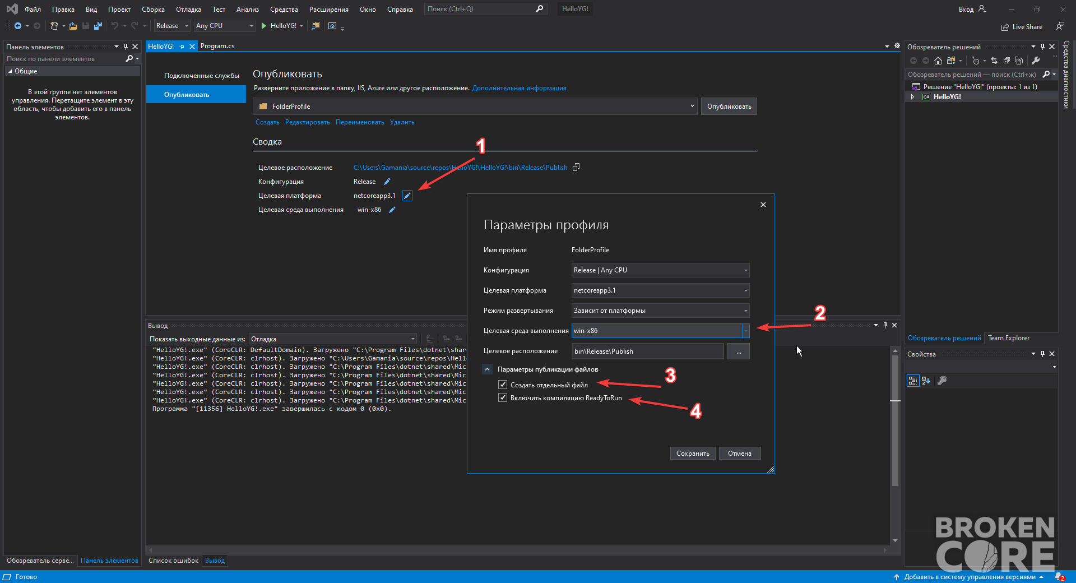Click the Find in Files toolbar icon
The height and width of the screenshot is (583, 1076).
point(316,26)
